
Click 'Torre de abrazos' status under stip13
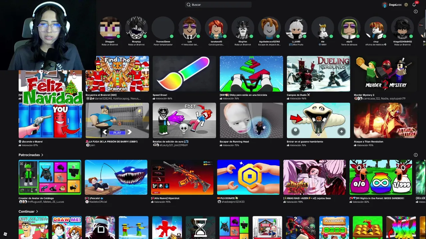(349, 44)
